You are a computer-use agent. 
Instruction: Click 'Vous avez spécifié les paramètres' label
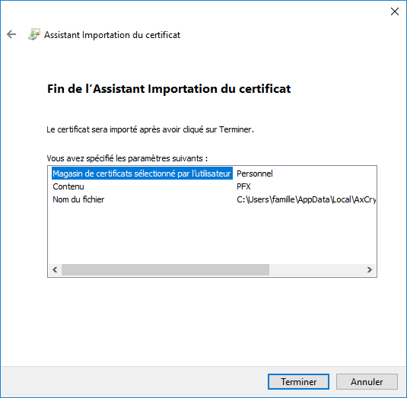point(127,158)
